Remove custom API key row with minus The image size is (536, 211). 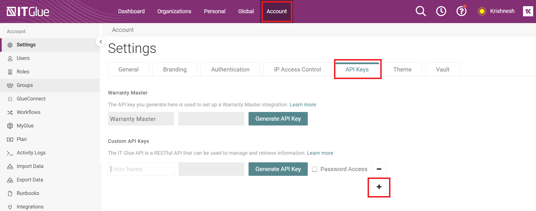[379, 169]
